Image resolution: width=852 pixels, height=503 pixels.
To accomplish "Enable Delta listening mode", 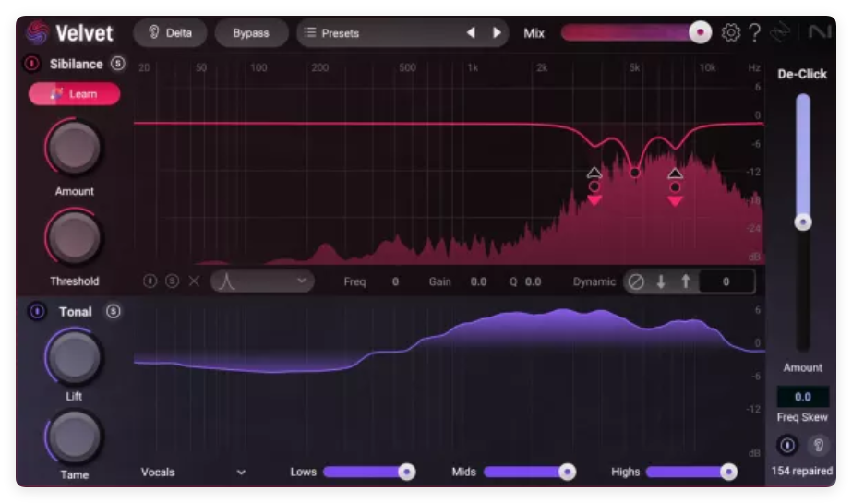I will 170,32.
